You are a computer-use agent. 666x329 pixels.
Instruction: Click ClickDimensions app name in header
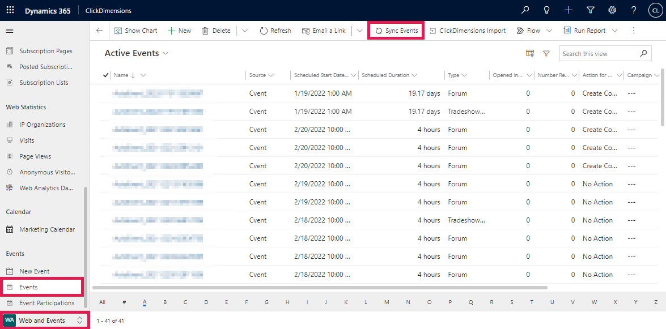[108, 11]
